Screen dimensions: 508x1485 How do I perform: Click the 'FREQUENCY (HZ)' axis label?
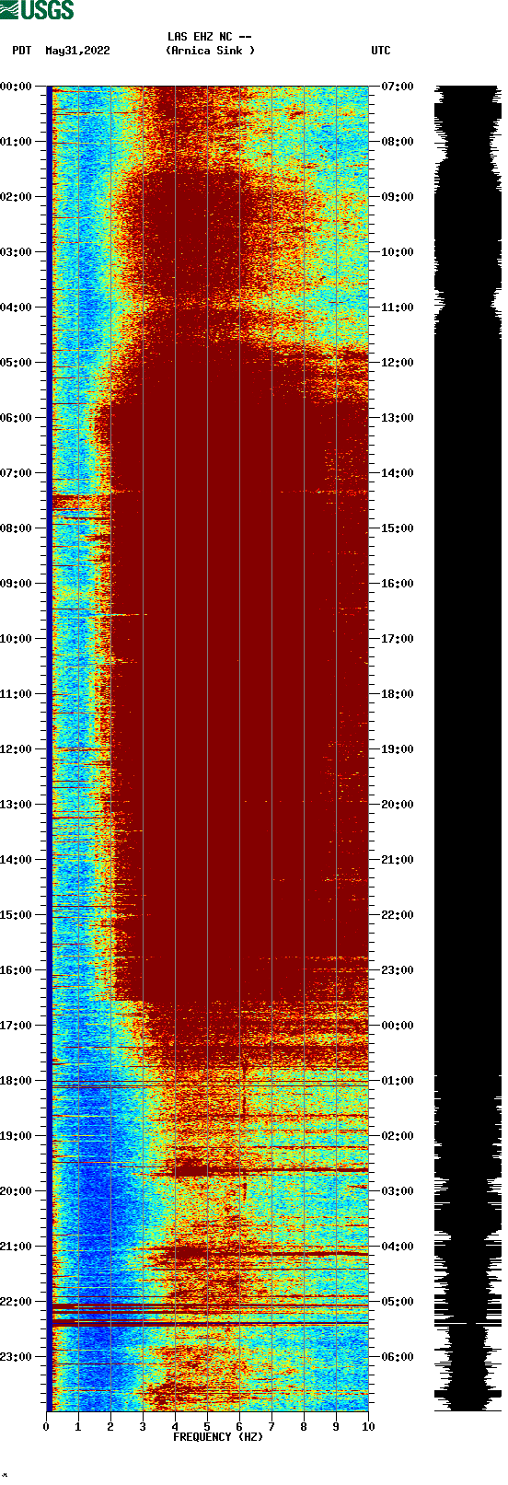point(218,1436)
